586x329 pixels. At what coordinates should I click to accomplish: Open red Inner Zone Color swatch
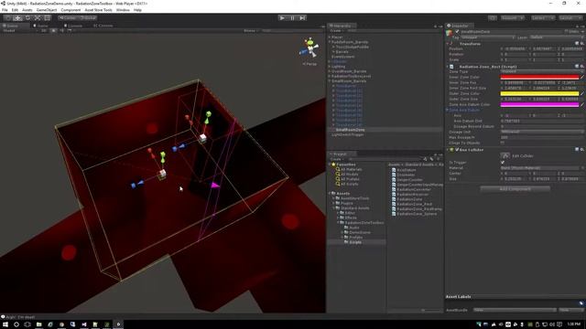(x=539, y=77)
